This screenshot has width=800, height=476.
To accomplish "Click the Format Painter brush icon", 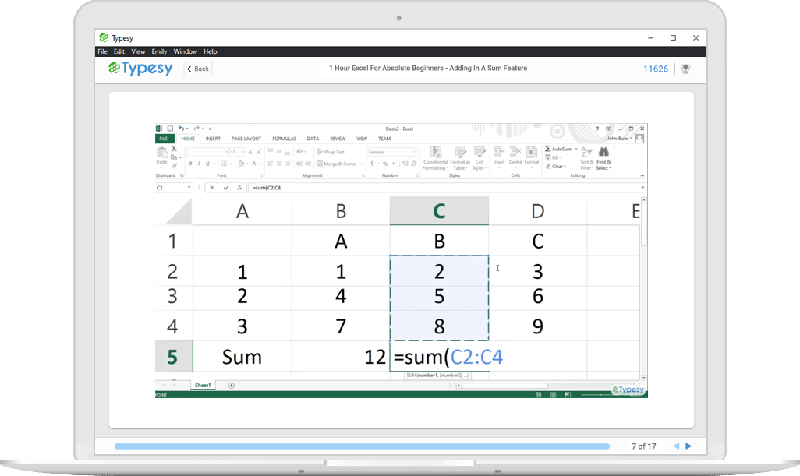I will point(174,166).
